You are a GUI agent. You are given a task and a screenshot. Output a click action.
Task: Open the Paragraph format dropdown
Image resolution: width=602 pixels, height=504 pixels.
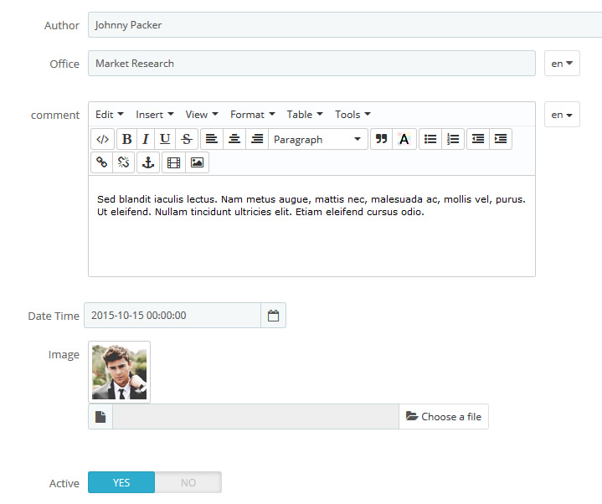click(x=318, y=139)
